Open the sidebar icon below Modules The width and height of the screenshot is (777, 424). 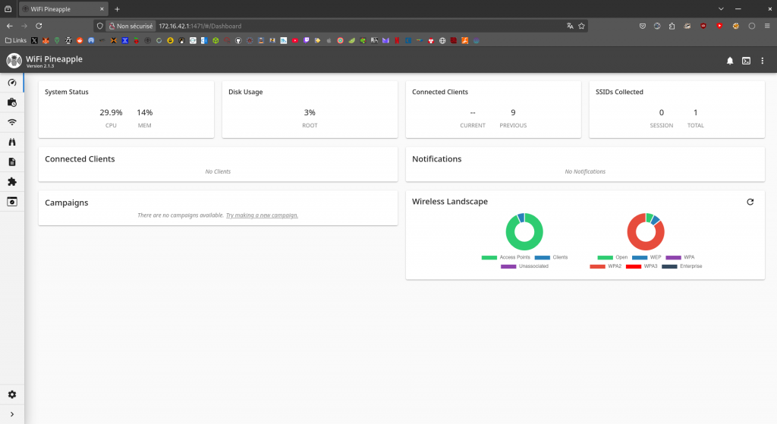[12, 202]
